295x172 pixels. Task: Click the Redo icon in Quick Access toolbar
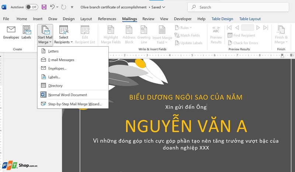63,7
